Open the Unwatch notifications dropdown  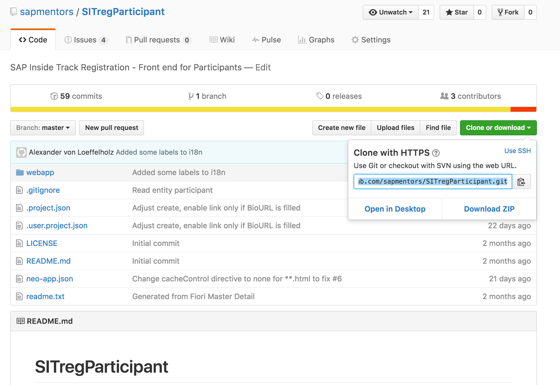[x=391, y=12]
